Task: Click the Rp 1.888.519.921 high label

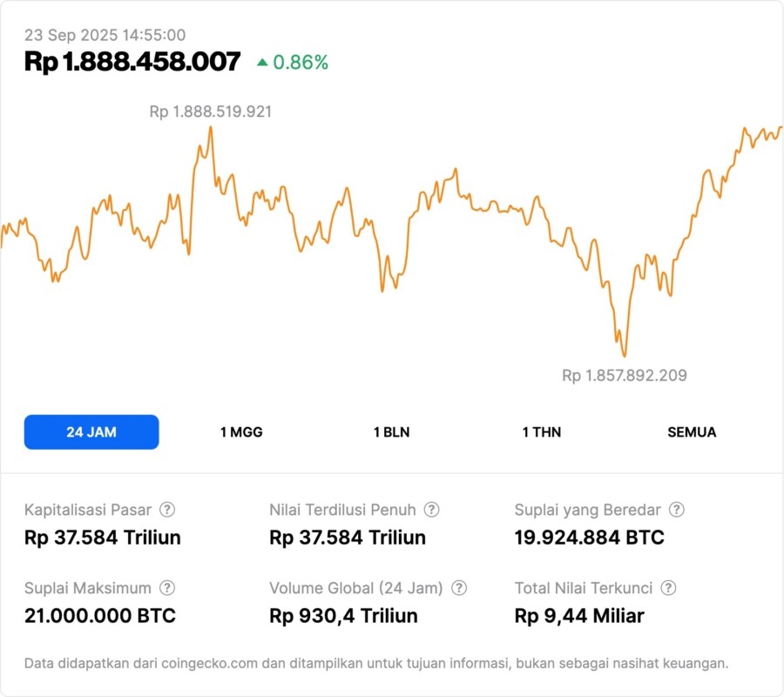Action: [211, 112]
